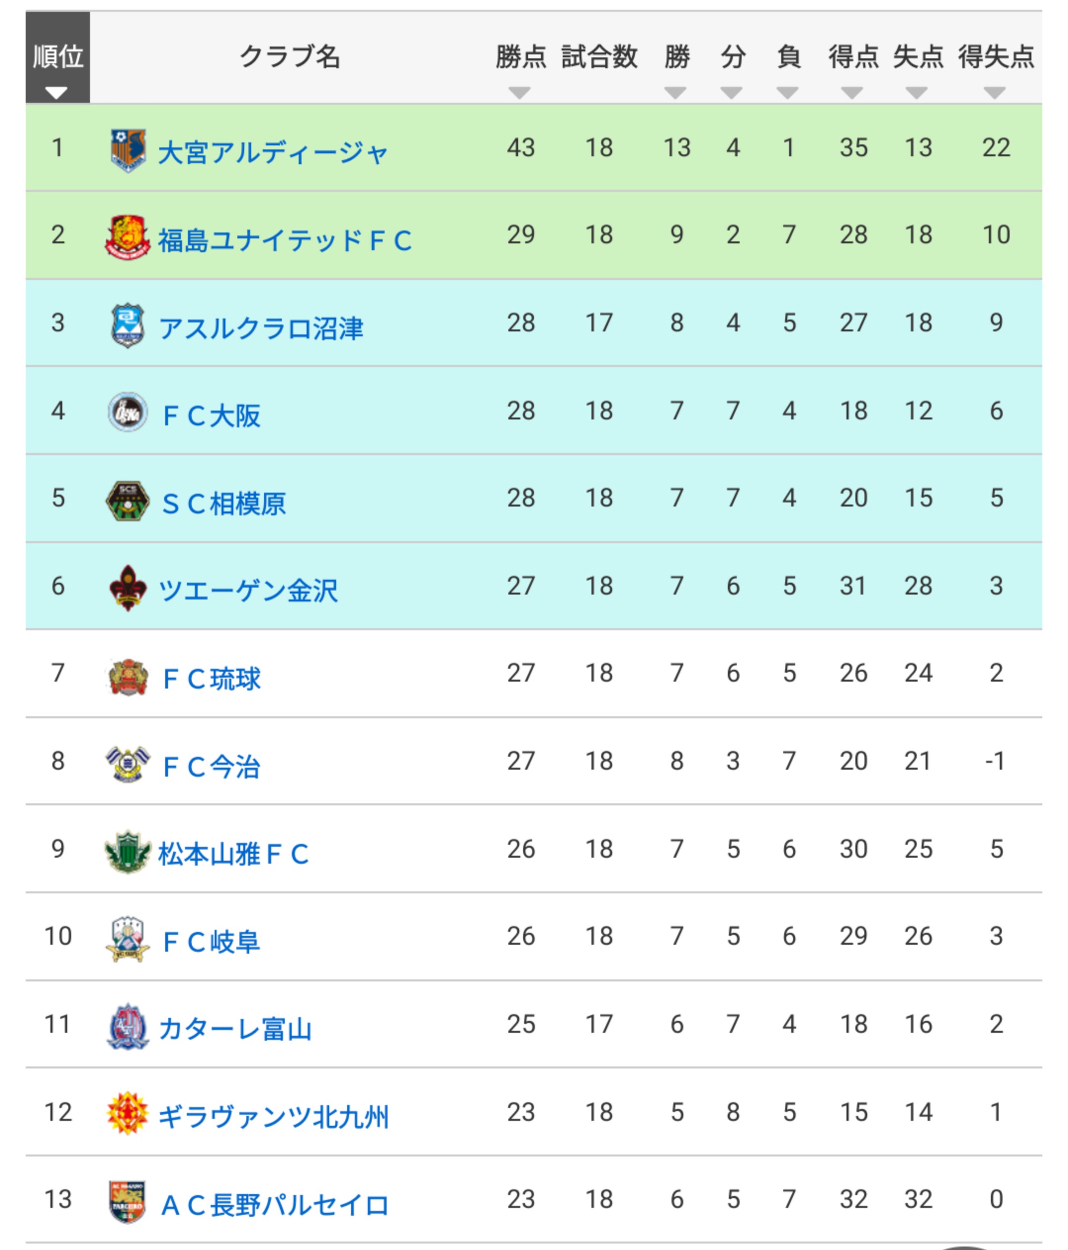This screenshot has width=1068, height=1250.
Task: Sort by 失点 goals conceded arrow
Action: (x=917, y=93)
